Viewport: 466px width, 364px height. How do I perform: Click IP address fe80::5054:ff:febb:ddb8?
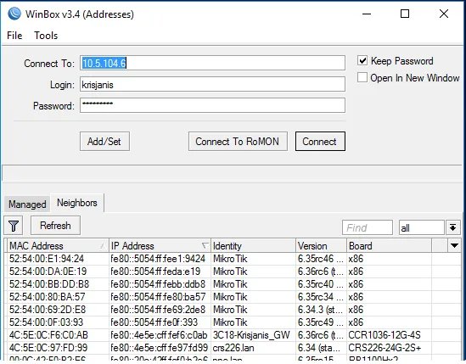point(158,284)
